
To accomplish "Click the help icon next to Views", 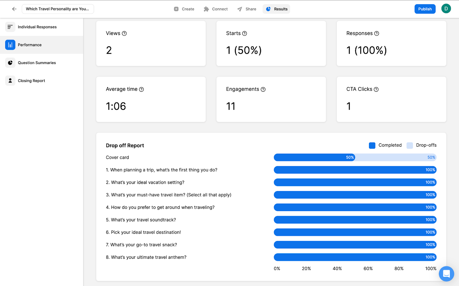I will [x=124, y=33].
